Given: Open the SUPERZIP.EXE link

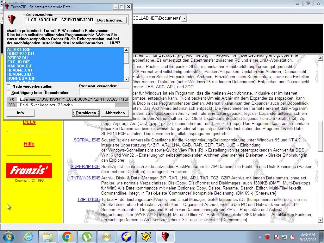Looking at the screenshot, I should pos(85,166).
